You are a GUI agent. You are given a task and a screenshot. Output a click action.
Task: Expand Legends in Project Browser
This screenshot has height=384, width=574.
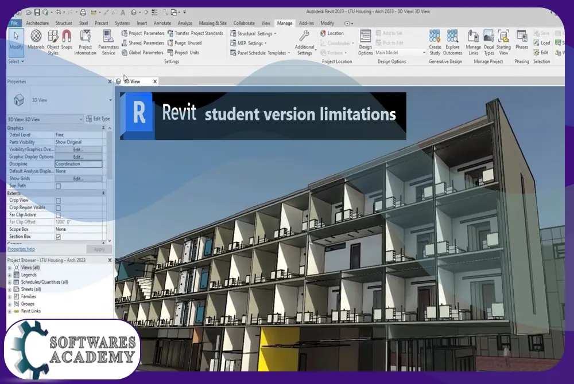10,275
